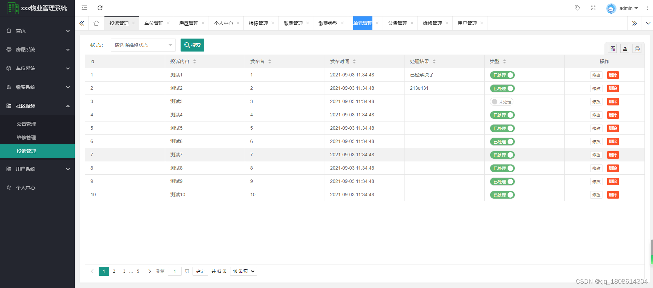
Task: Open the 请选择维修状态 status dropdown
Action: pos(143,45)
